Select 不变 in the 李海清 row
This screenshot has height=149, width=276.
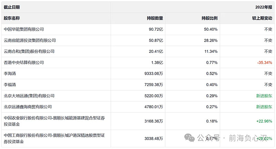(x=268, y=73)
